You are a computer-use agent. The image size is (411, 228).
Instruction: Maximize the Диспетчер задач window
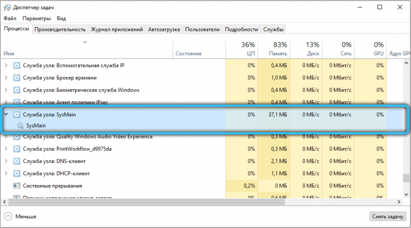point(380,7)
